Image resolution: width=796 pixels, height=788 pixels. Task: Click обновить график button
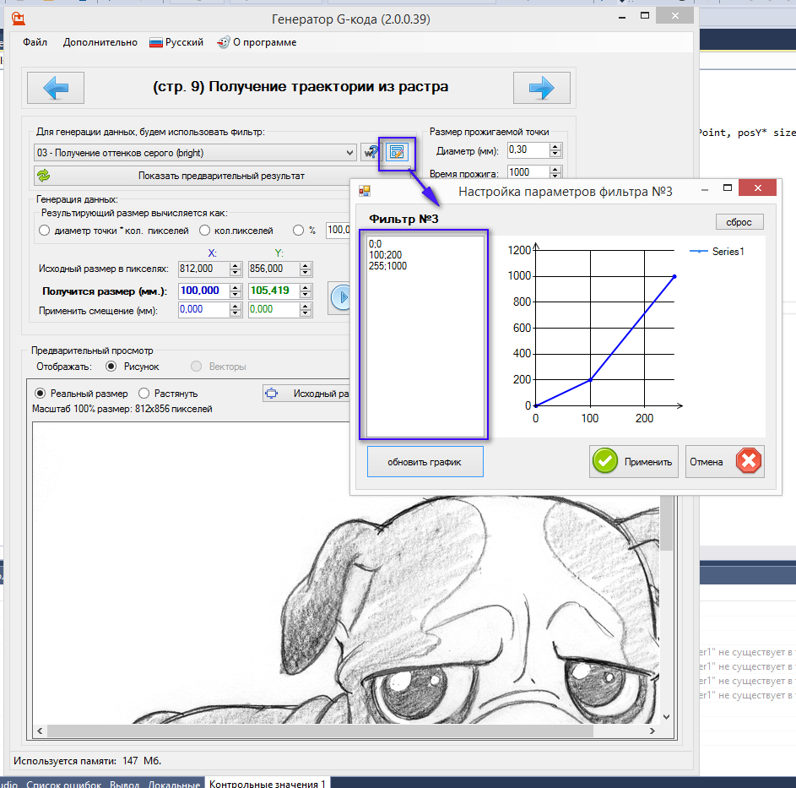(x=425, y=462)
